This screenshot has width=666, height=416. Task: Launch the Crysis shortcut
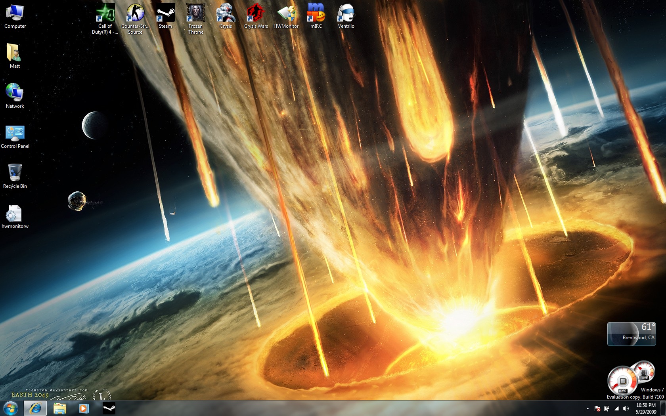pos(226,17)
